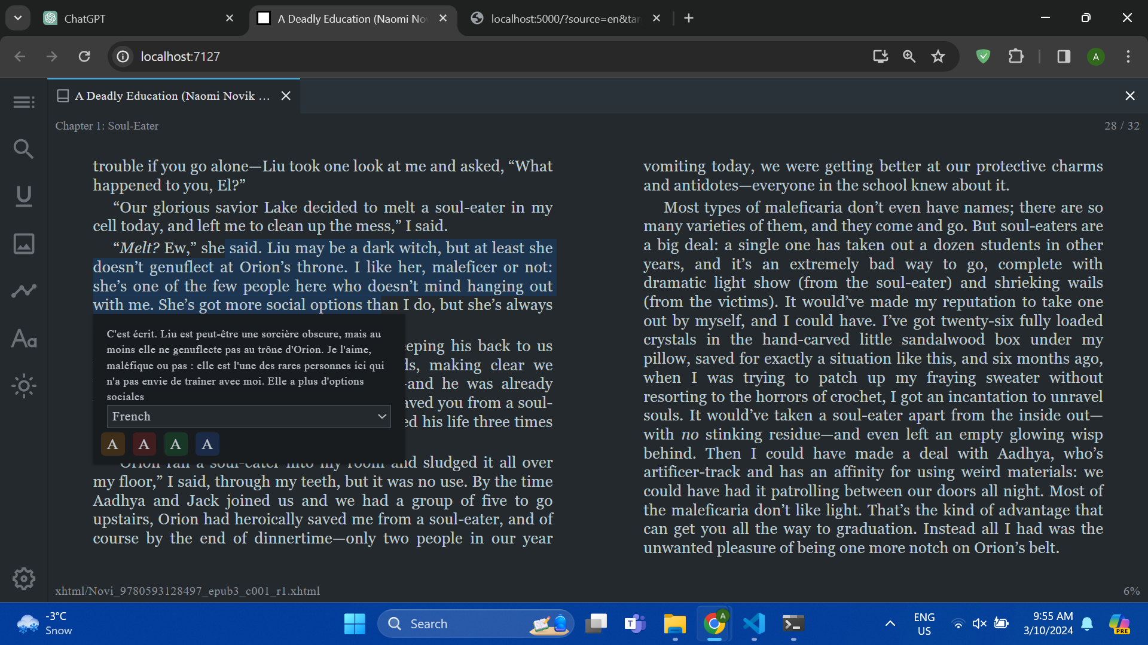The image size is (1148, 645).
Task: Toggle Chrome's side panel button
Action: point(1064,56)
